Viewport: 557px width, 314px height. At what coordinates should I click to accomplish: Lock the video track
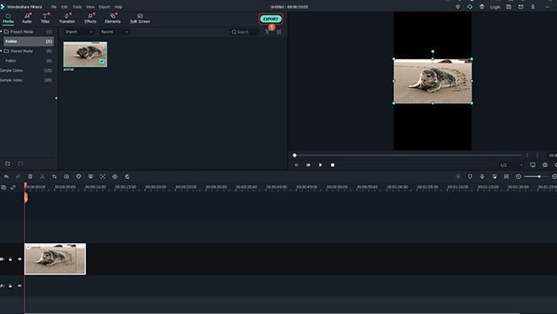[x=10, y=259]
